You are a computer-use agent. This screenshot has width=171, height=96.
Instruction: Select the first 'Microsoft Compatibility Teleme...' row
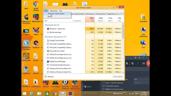click(83, 44)
